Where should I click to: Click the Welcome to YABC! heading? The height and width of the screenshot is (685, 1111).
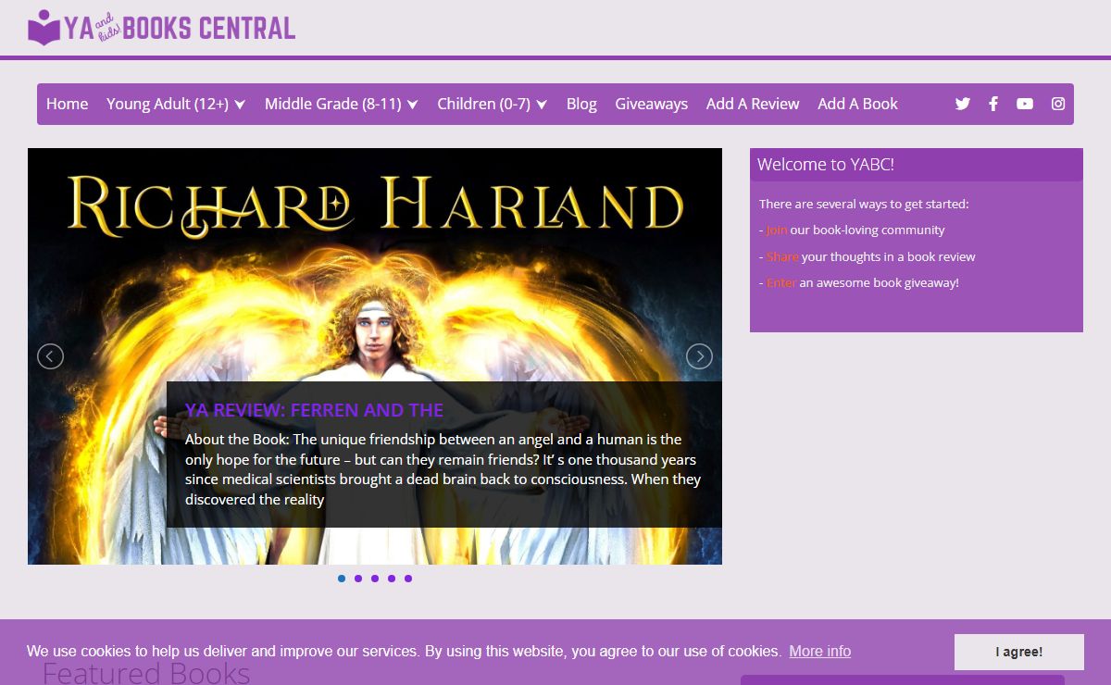point(826,165)
